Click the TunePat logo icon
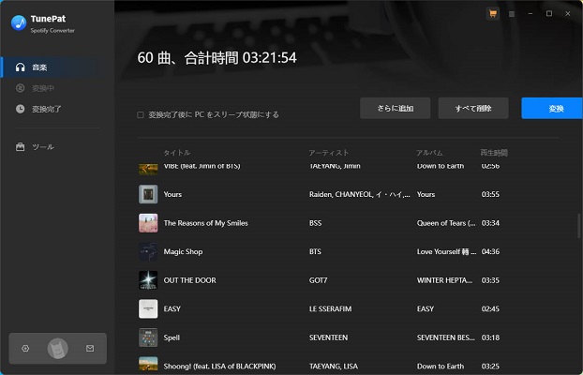The image size is (583, 375). click(19, 22)
